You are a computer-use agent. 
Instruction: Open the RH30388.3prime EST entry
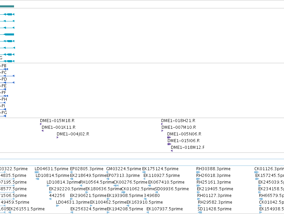tap(213, 169)
